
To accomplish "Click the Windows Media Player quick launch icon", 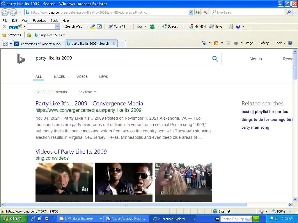I will [47, 219].
